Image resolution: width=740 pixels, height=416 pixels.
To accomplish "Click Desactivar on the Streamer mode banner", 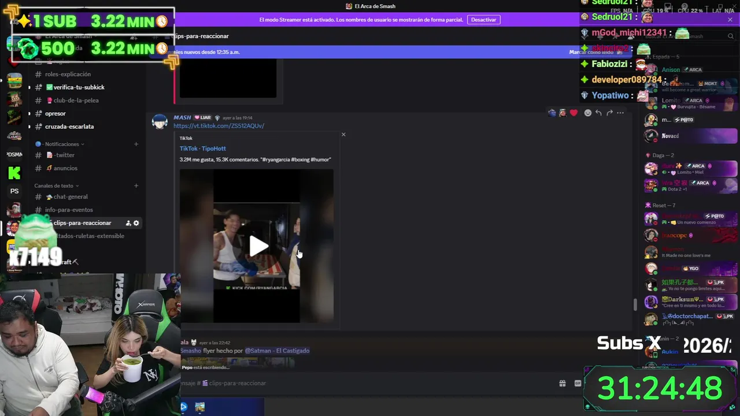I will 483,20.
